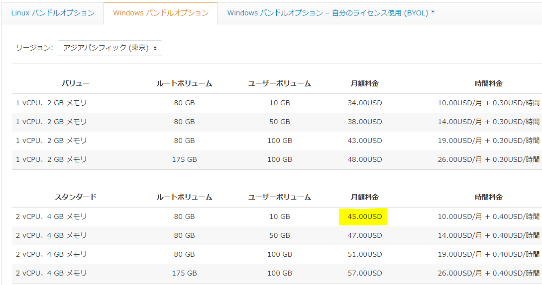The width and height of the screenshot is (542, 285).
Task: Click 時間料金 header in the スタンダード table
Action: point(488,197)
